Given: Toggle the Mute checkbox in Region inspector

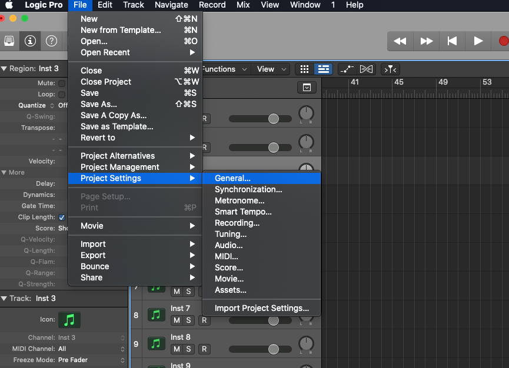Looking at the screenshot, I should 62,83.
